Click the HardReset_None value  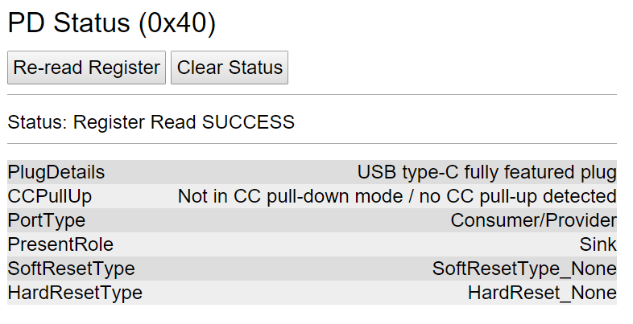pos(542,293)
